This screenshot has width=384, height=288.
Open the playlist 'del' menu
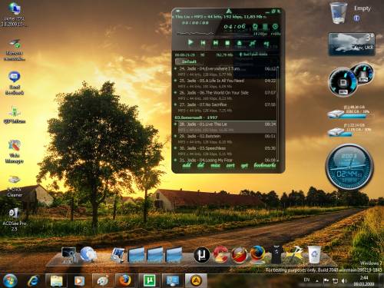point(201,165)
